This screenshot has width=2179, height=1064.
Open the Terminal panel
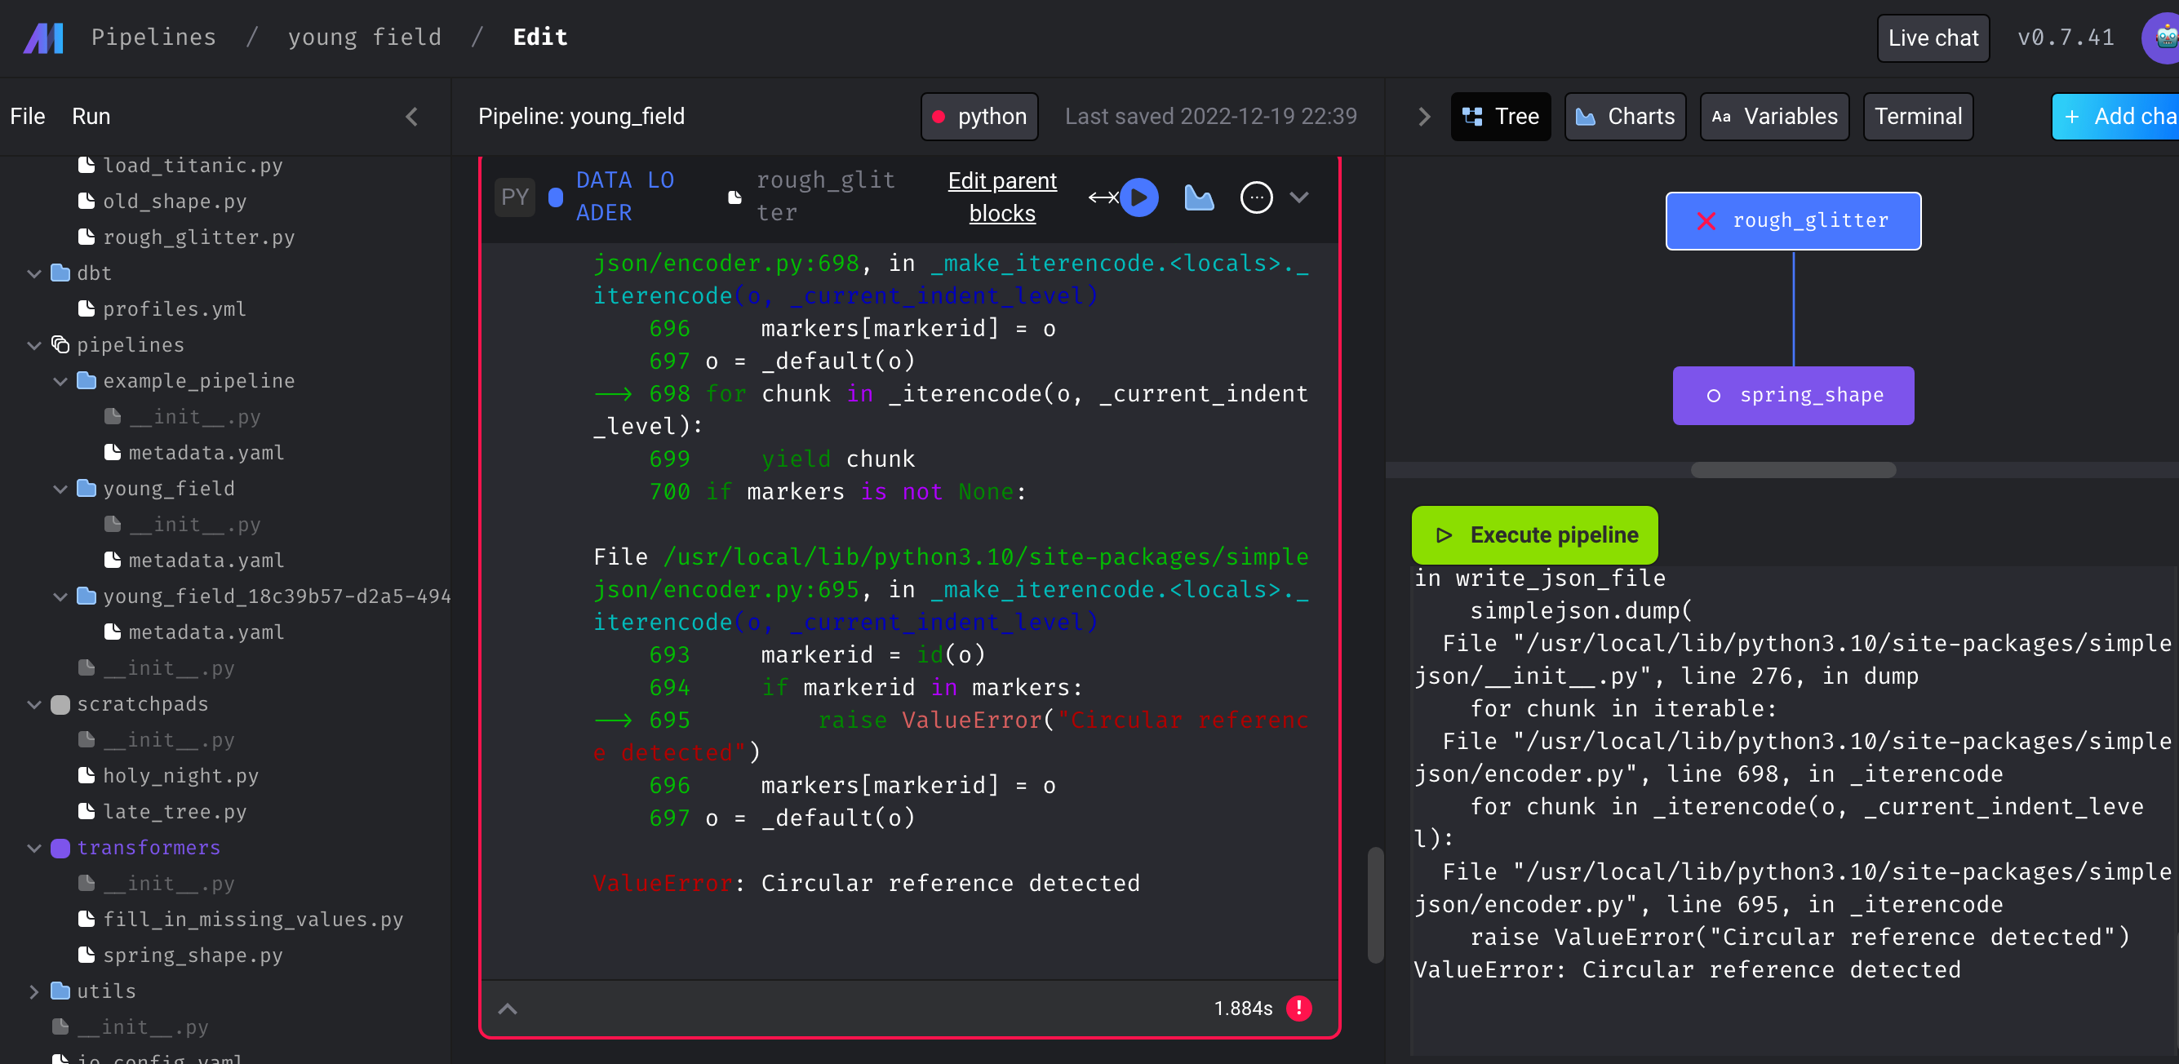pyautogui.click(x=1918, y=116)
